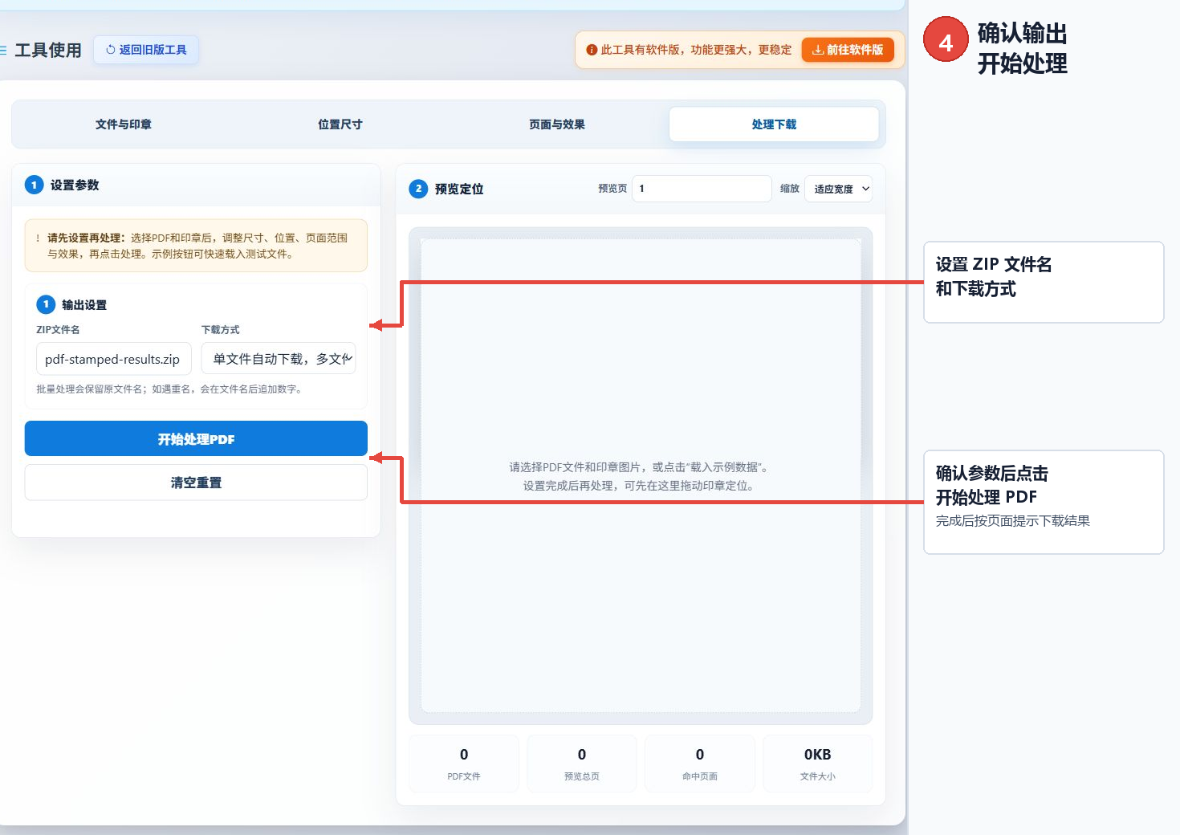Open the 处理下载 tab
Viewport: 1180px width, 835px height.
click(x=774, y=124)
